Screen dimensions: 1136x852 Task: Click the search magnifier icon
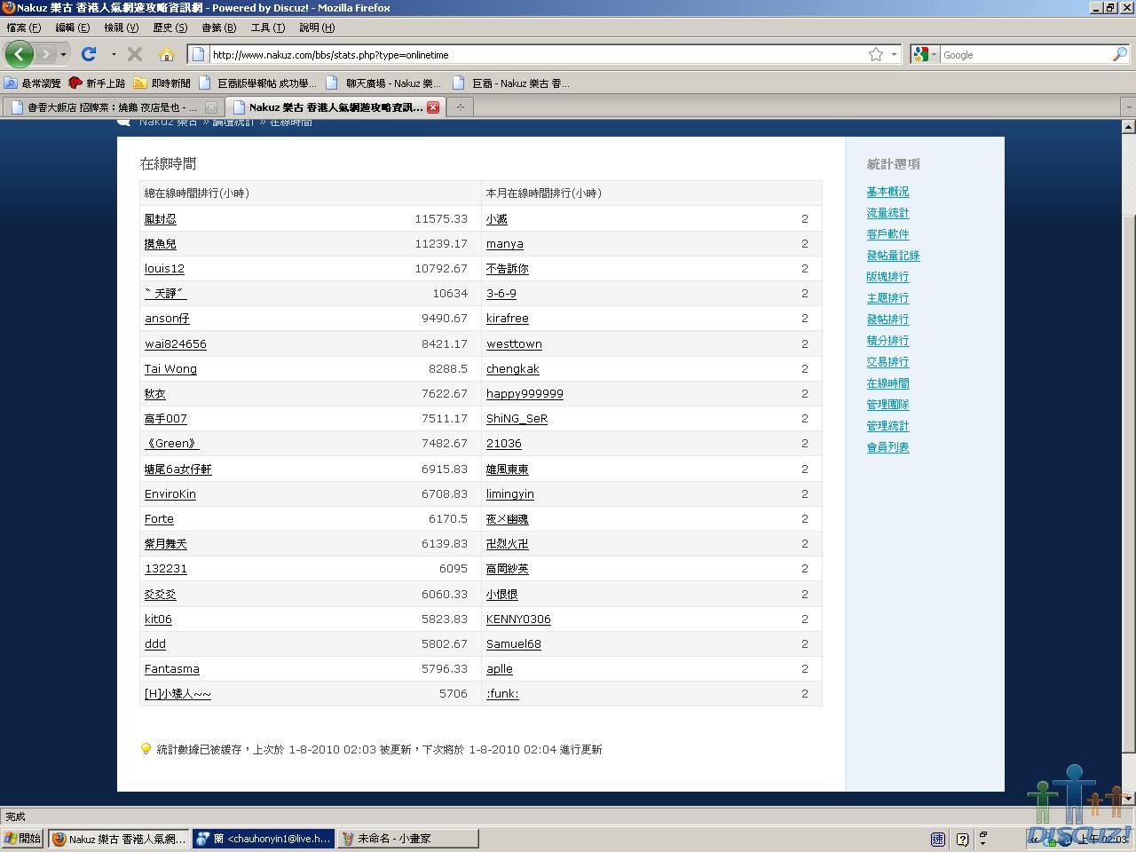(1119, 54)
